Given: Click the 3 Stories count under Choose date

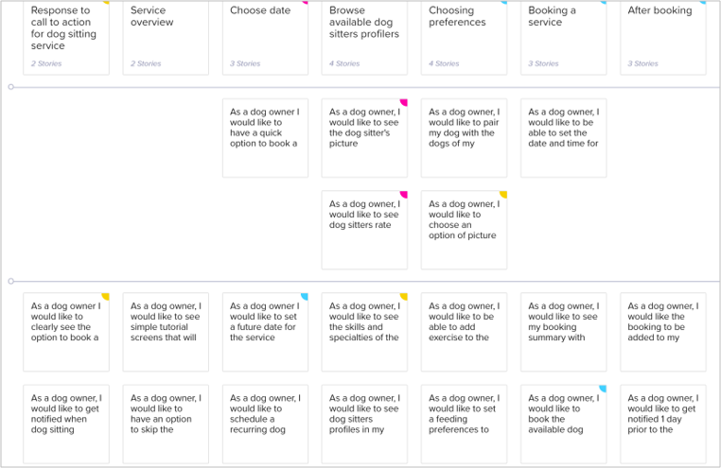Looking at the screenshot, I should (x=245, y=64).
